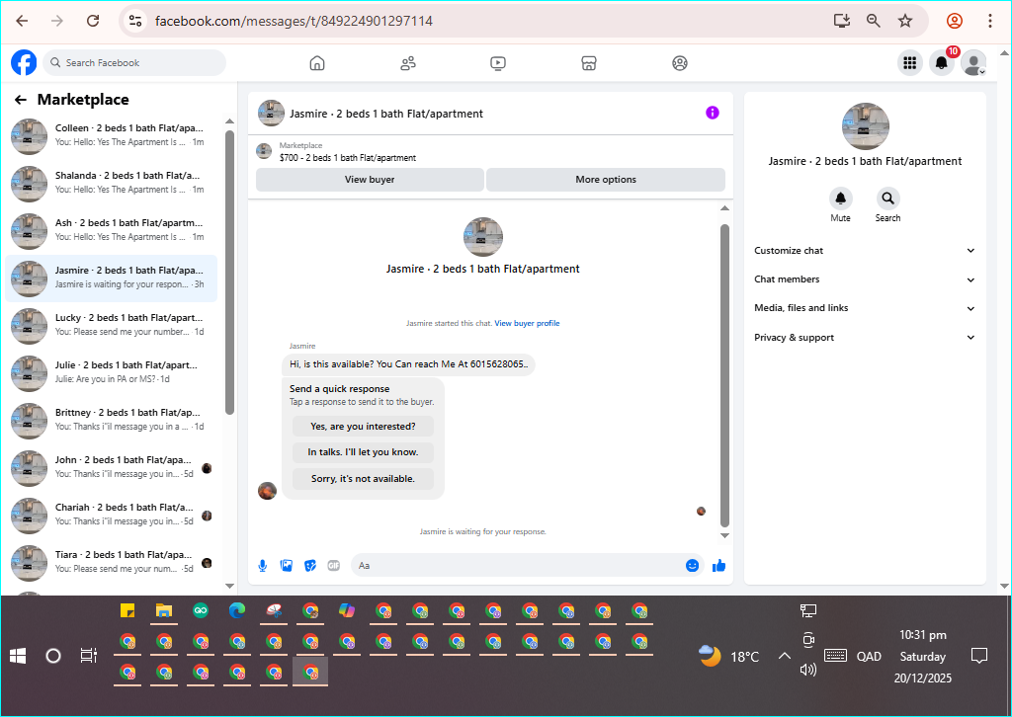Mute this chat with the bell icon
Viewport: 1012px width, 717px height.
point(840,198)
